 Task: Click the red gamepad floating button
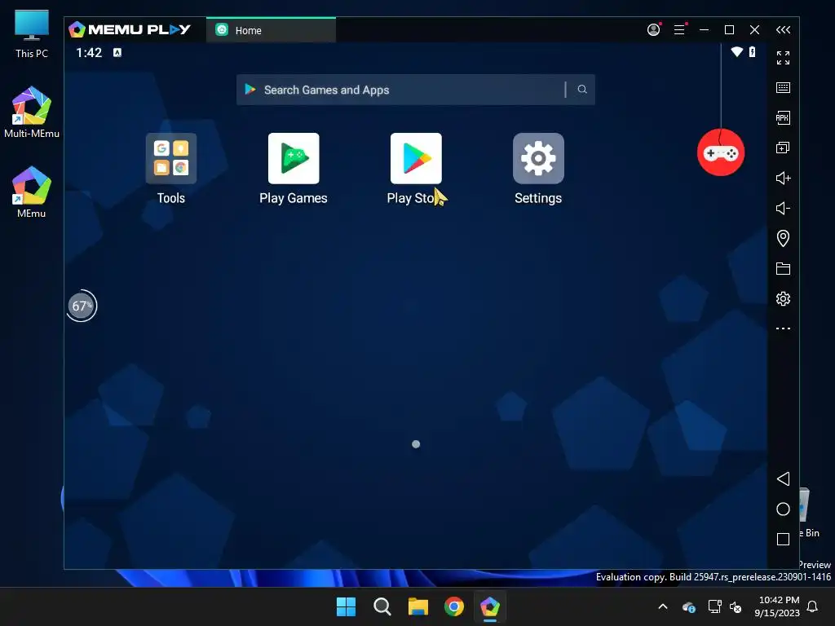(x=721, y=152)
